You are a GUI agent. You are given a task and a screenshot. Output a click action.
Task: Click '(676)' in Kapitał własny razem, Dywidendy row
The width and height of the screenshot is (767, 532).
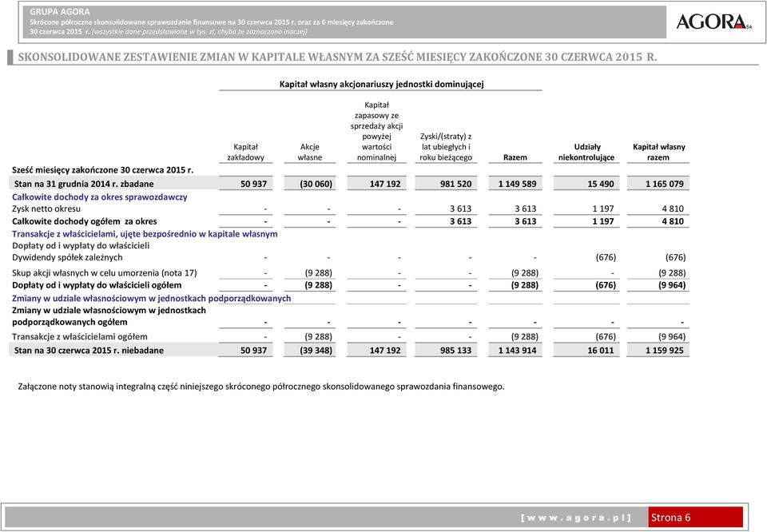[676, 257]
